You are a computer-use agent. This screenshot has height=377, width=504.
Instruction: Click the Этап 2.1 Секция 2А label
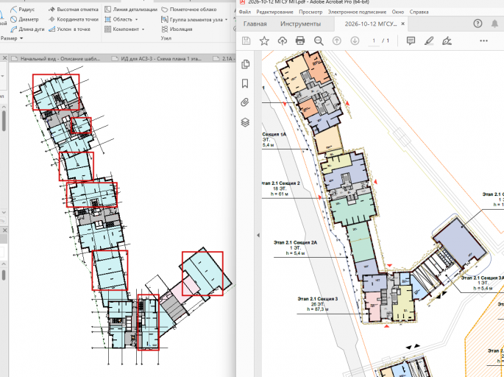point(295,242)
